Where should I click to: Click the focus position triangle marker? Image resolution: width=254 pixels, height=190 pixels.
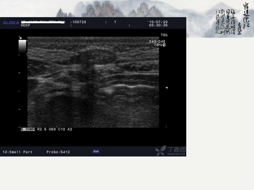pos(166,88)
